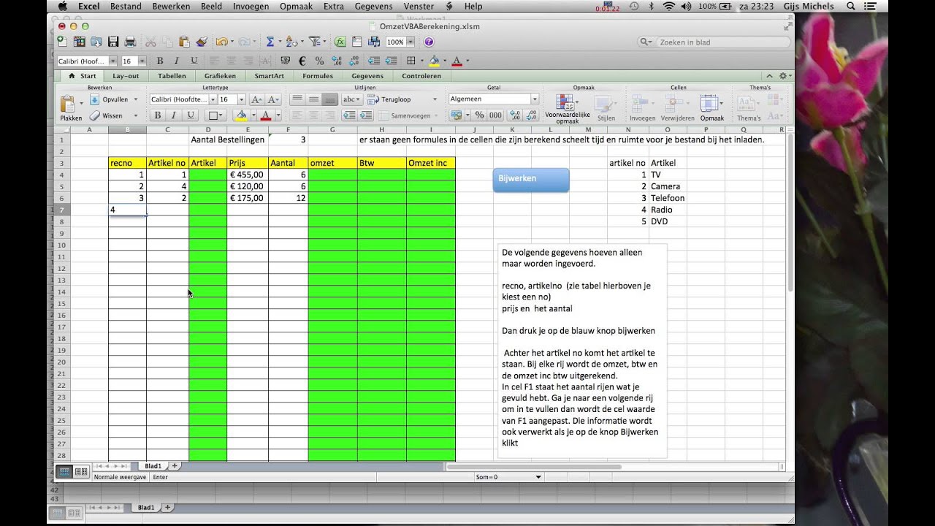Screen dimensions: 935x526
Task: Save the workbook with floppy icon
Action: pos(113,42)
